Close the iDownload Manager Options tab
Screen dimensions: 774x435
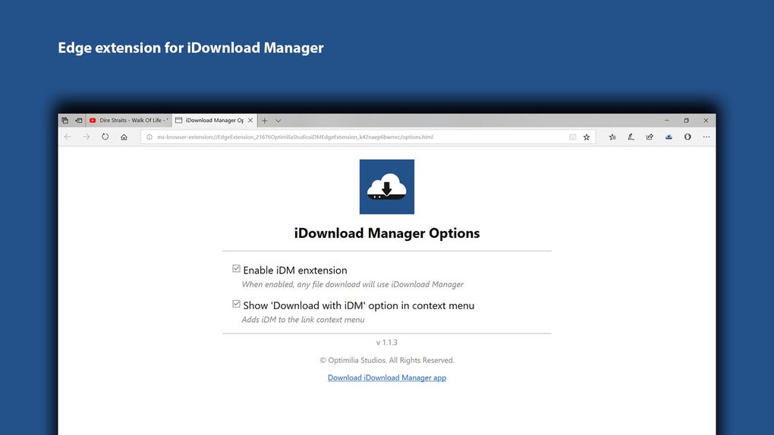pos(250,120)
